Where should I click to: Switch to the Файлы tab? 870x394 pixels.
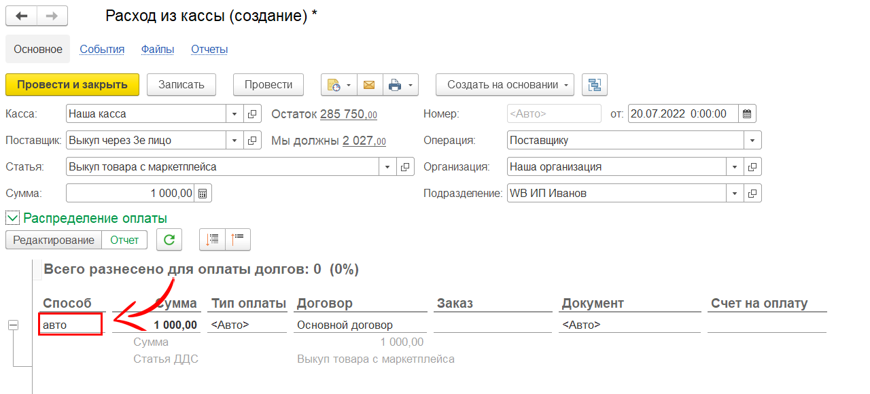click(x=158, y=50)
